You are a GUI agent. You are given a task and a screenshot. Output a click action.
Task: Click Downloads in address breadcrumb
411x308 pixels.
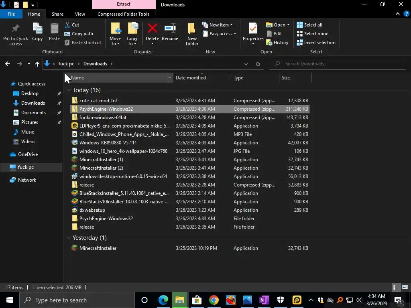tap(95, 64)
